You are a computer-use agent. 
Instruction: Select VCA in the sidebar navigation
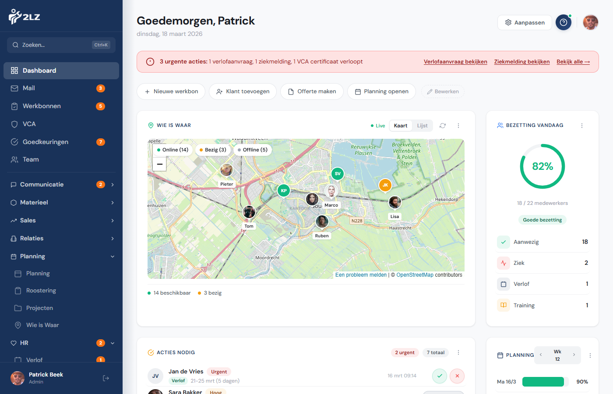click(x=29, y=124)
